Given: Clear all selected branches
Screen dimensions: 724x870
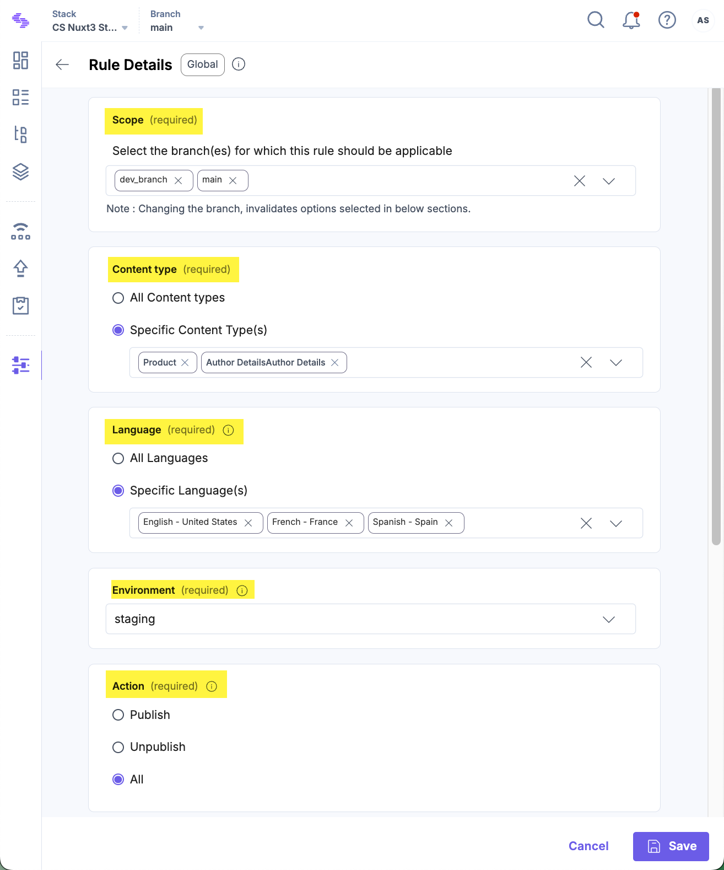Looking at the screenshot, I should click(x=580, y=181).
